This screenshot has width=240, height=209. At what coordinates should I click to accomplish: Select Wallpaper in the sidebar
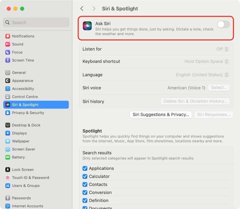[x=36, y=141]
